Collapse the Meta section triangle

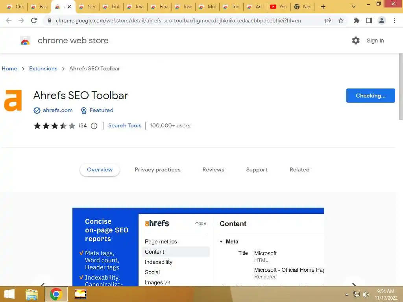pyautogui.click(x=221, y=242)
